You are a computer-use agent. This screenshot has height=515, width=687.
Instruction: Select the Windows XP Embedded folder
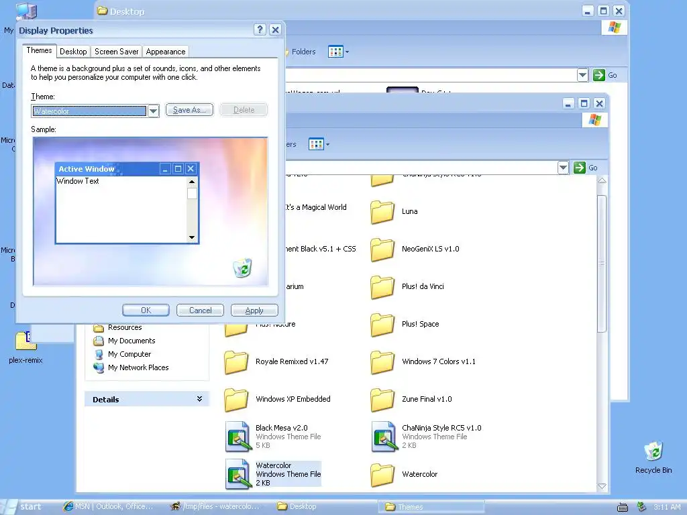[277, 400]
